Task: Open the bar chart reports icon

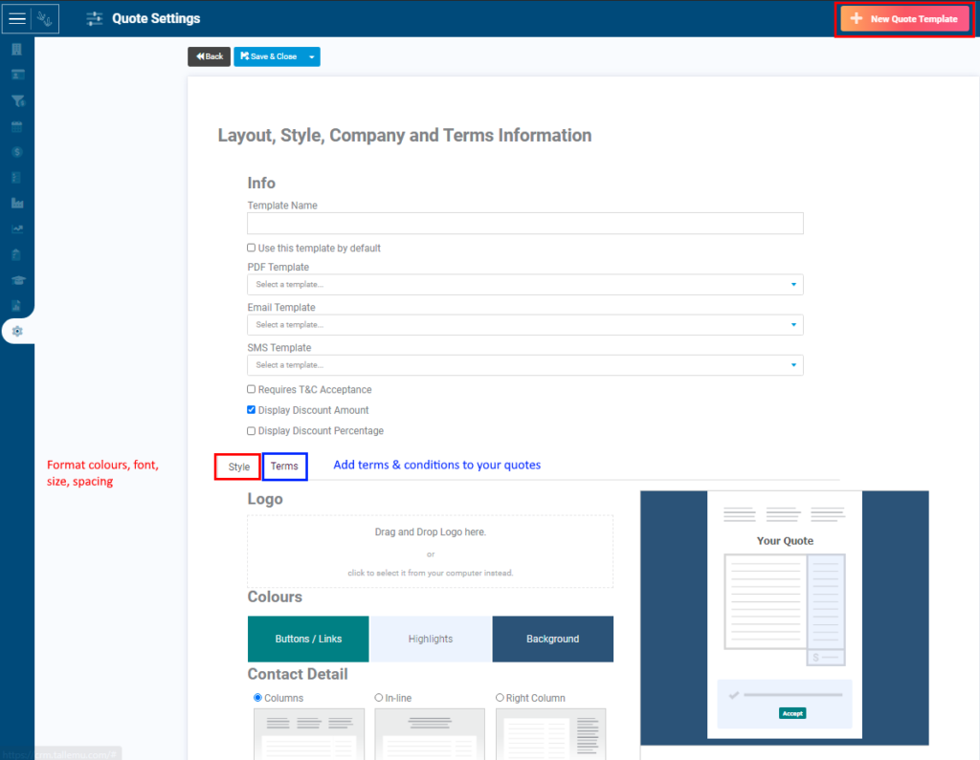Action: point(16,203)
